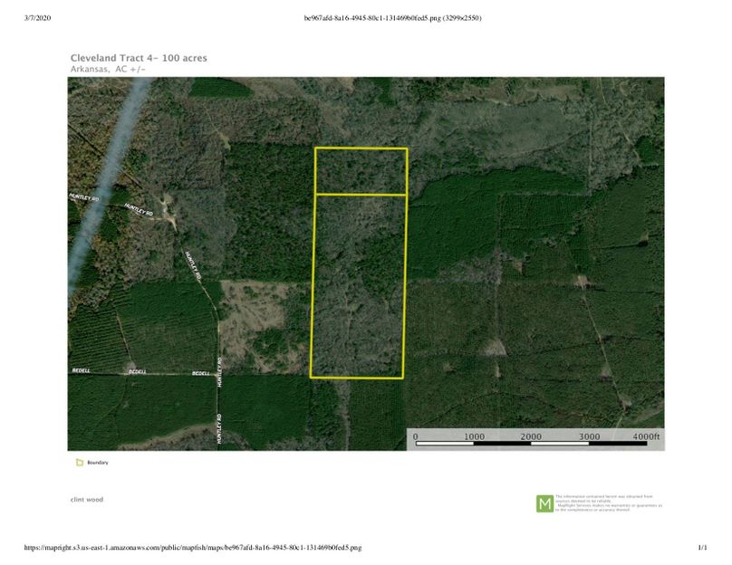The width and height of the screenshot is (732, 565).
Task: Click the green MapRight M logo
Action: pos(544,503)
